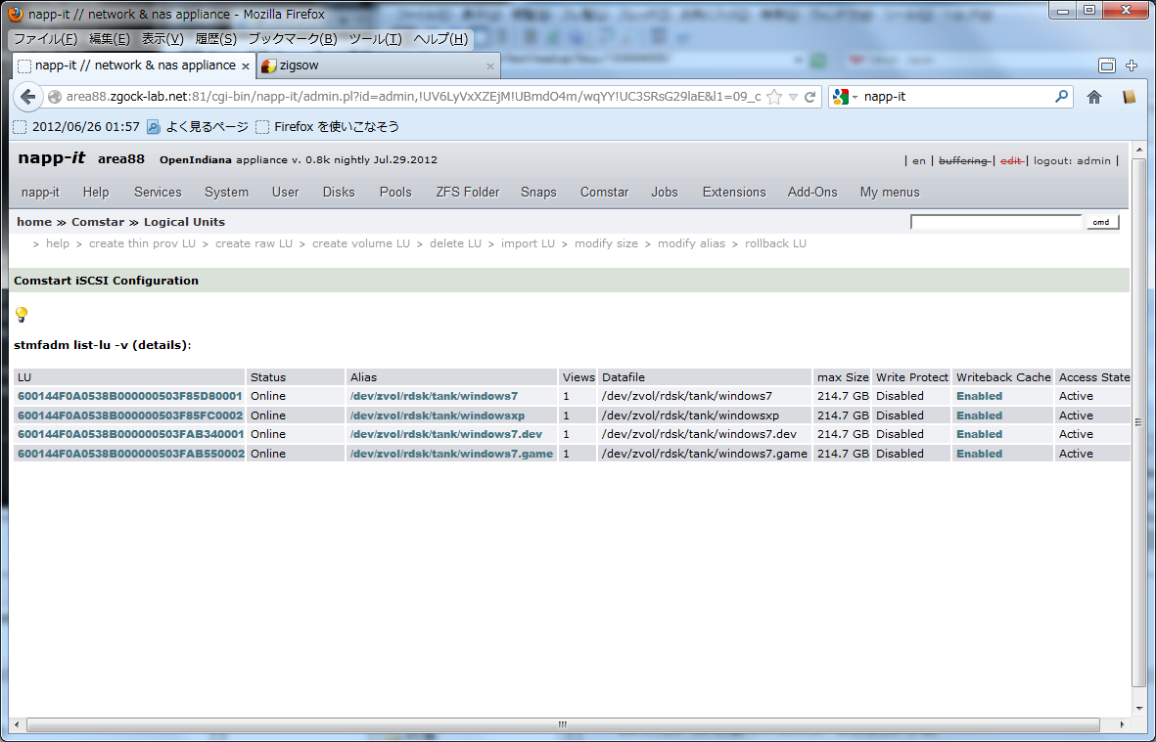Click the Firefox search box
The width and height of the screenshot is (1156, 742).
point(956,97)
